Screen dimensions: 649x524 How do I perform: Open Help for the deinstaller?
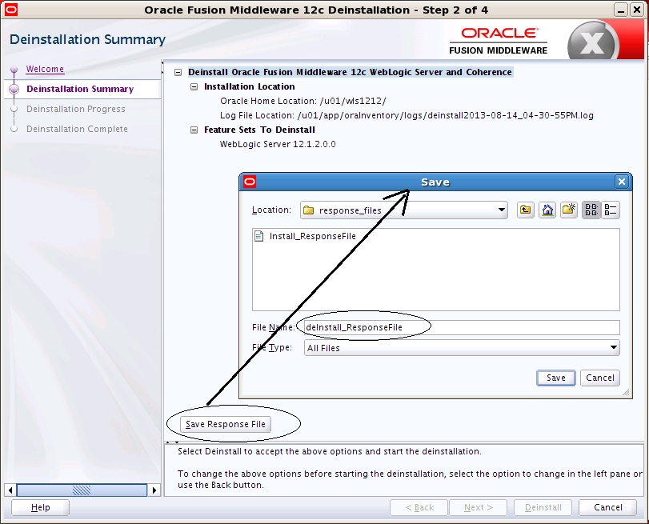coord(40,507)
